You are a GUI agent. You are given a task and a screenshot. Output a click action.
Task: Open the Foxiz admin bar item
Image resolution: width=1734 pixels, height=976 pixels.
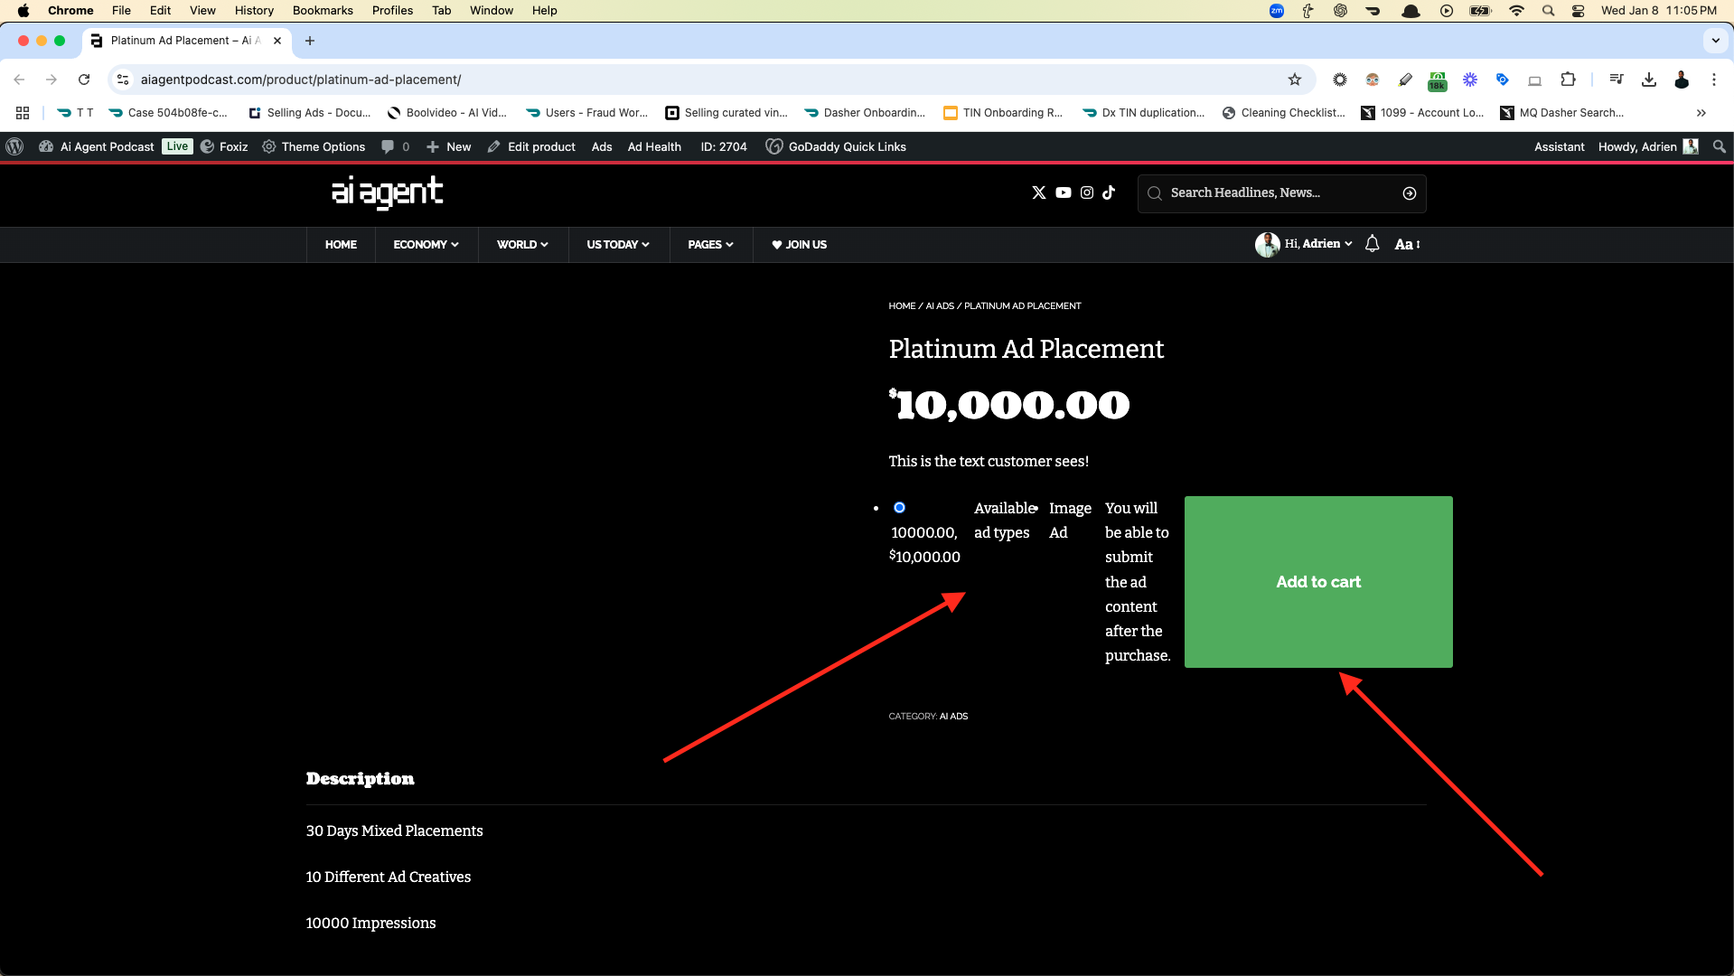click(224, 146)
